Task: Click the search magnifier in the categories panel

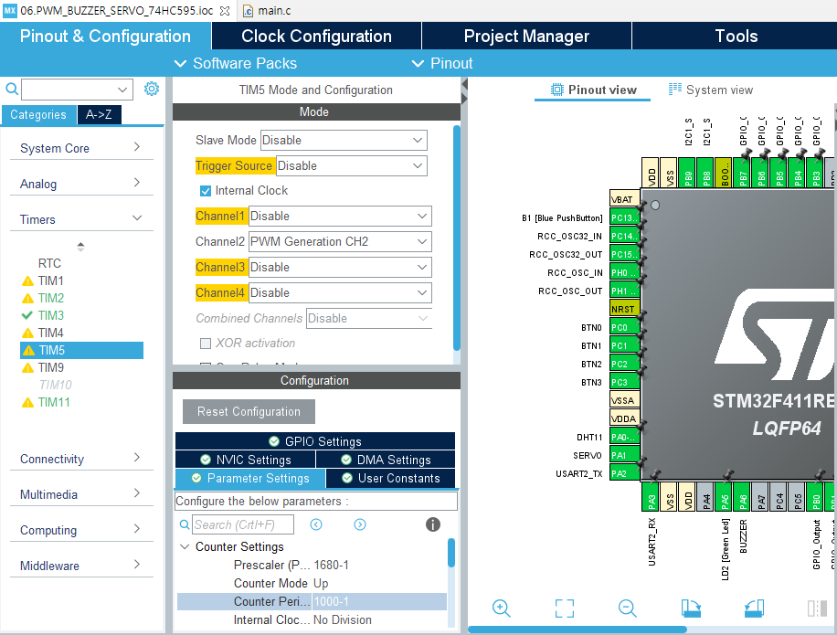Action: click(x=12, y=89)
